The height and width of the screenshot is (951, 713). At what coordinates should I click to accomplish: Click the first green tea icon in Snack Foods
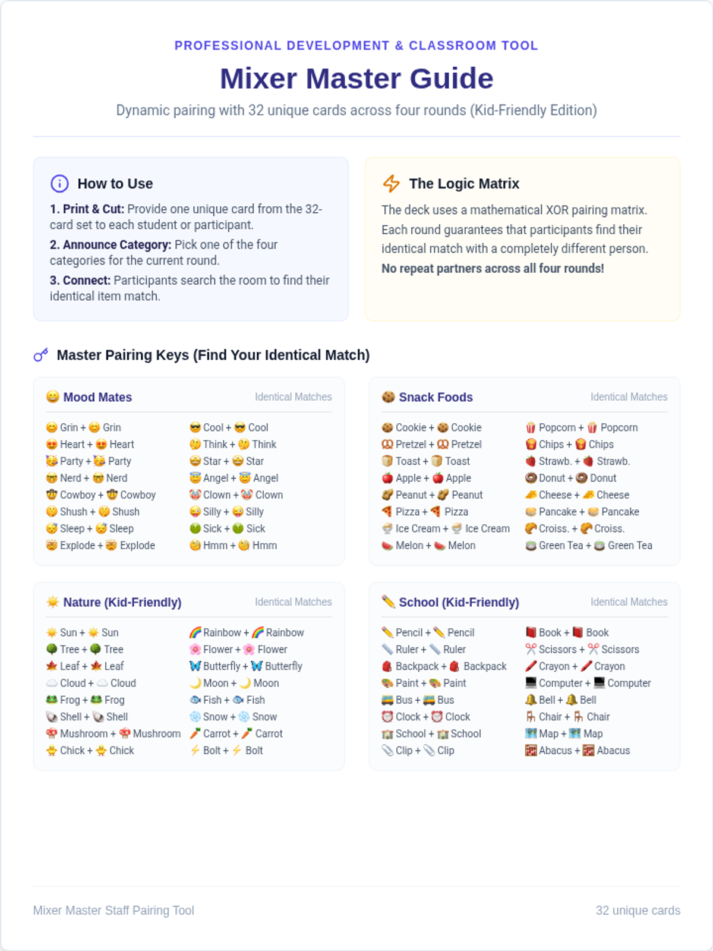[x=531, y=545]
